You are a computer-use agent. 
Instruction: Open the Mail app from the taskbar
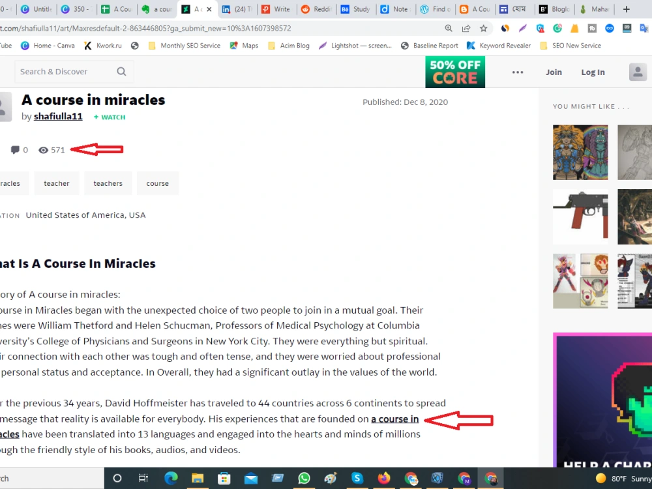(251, 478)
